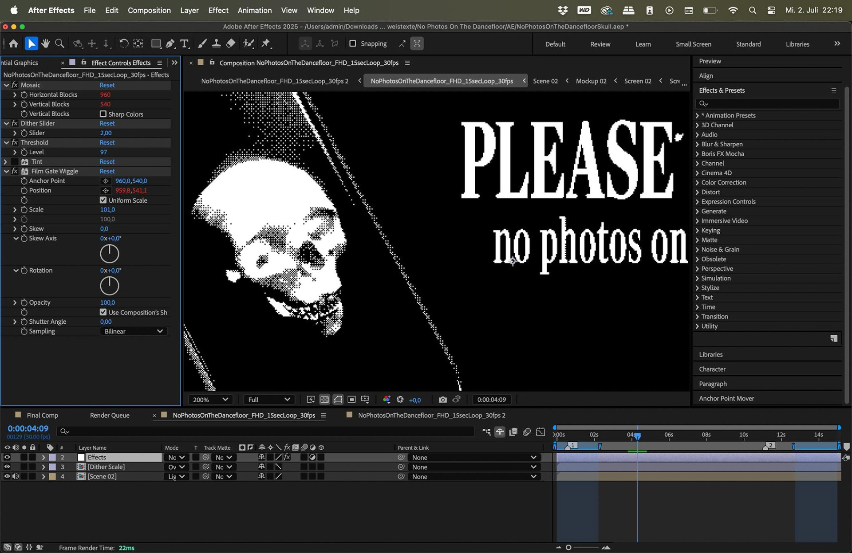Select the Horizontal Type tool

[185, 43]
